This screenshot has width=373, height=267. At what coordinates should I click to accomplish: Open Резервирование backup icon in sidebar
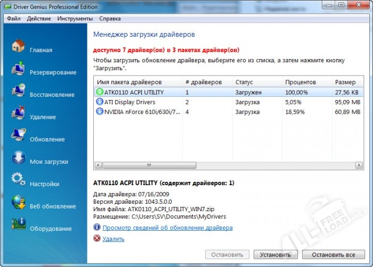click(x=18, y=69)
